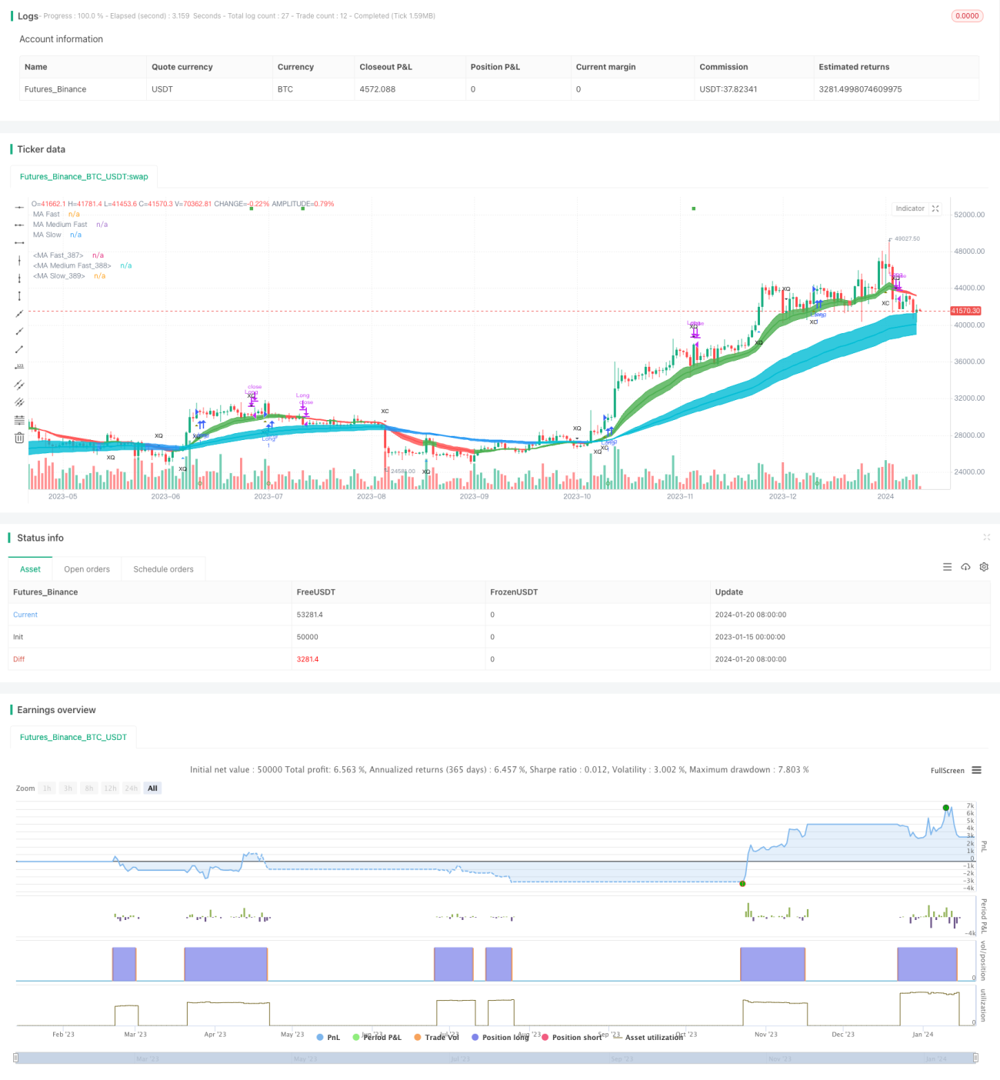
Task: Click the Commission value USDT:37.82341
Action: [728, 89]
